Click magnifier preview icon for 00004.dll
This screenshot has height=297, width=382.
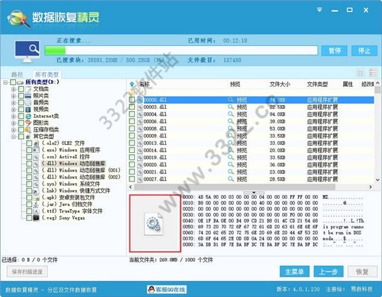(x=230, y=114)
